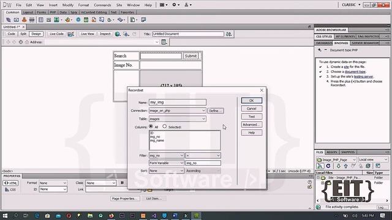
Task: Toggle Live Code mode
Action: click(56, 34)
